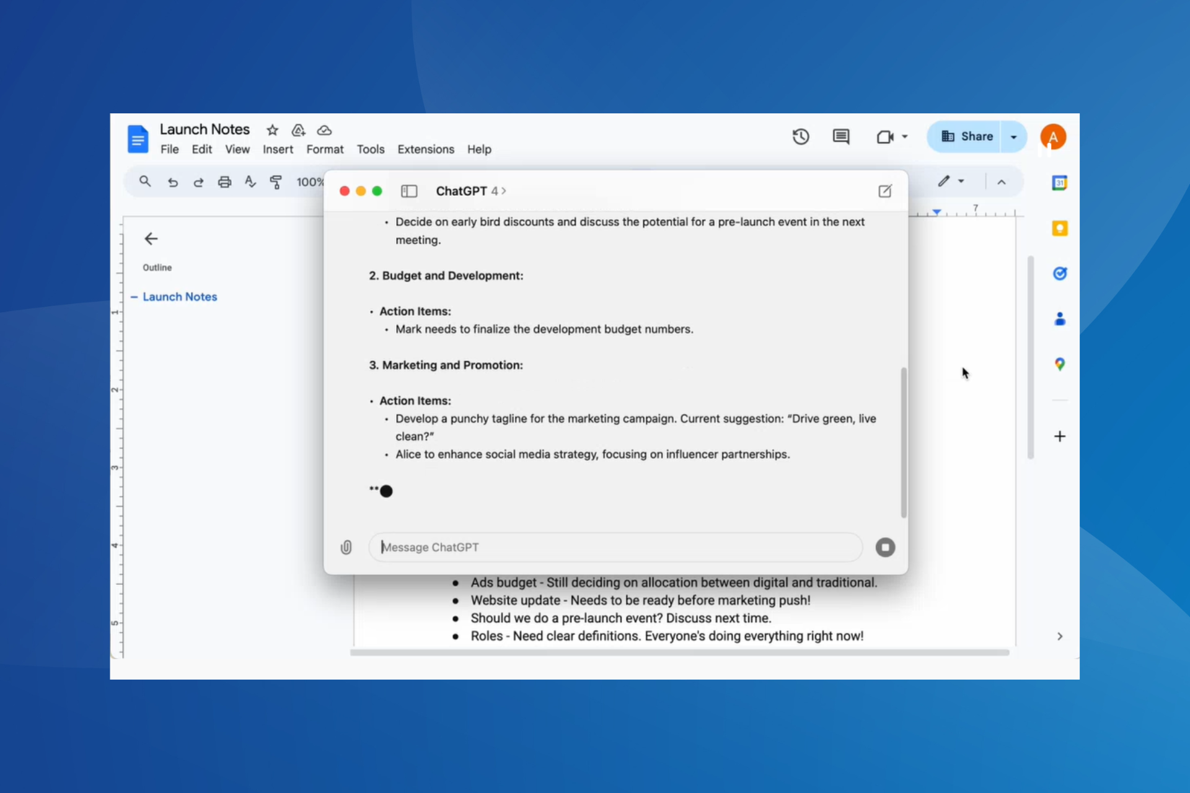Minimize ChatGPT window with yellow button
This screenshot has height=793, width=1190.
[x=361, y=191]
